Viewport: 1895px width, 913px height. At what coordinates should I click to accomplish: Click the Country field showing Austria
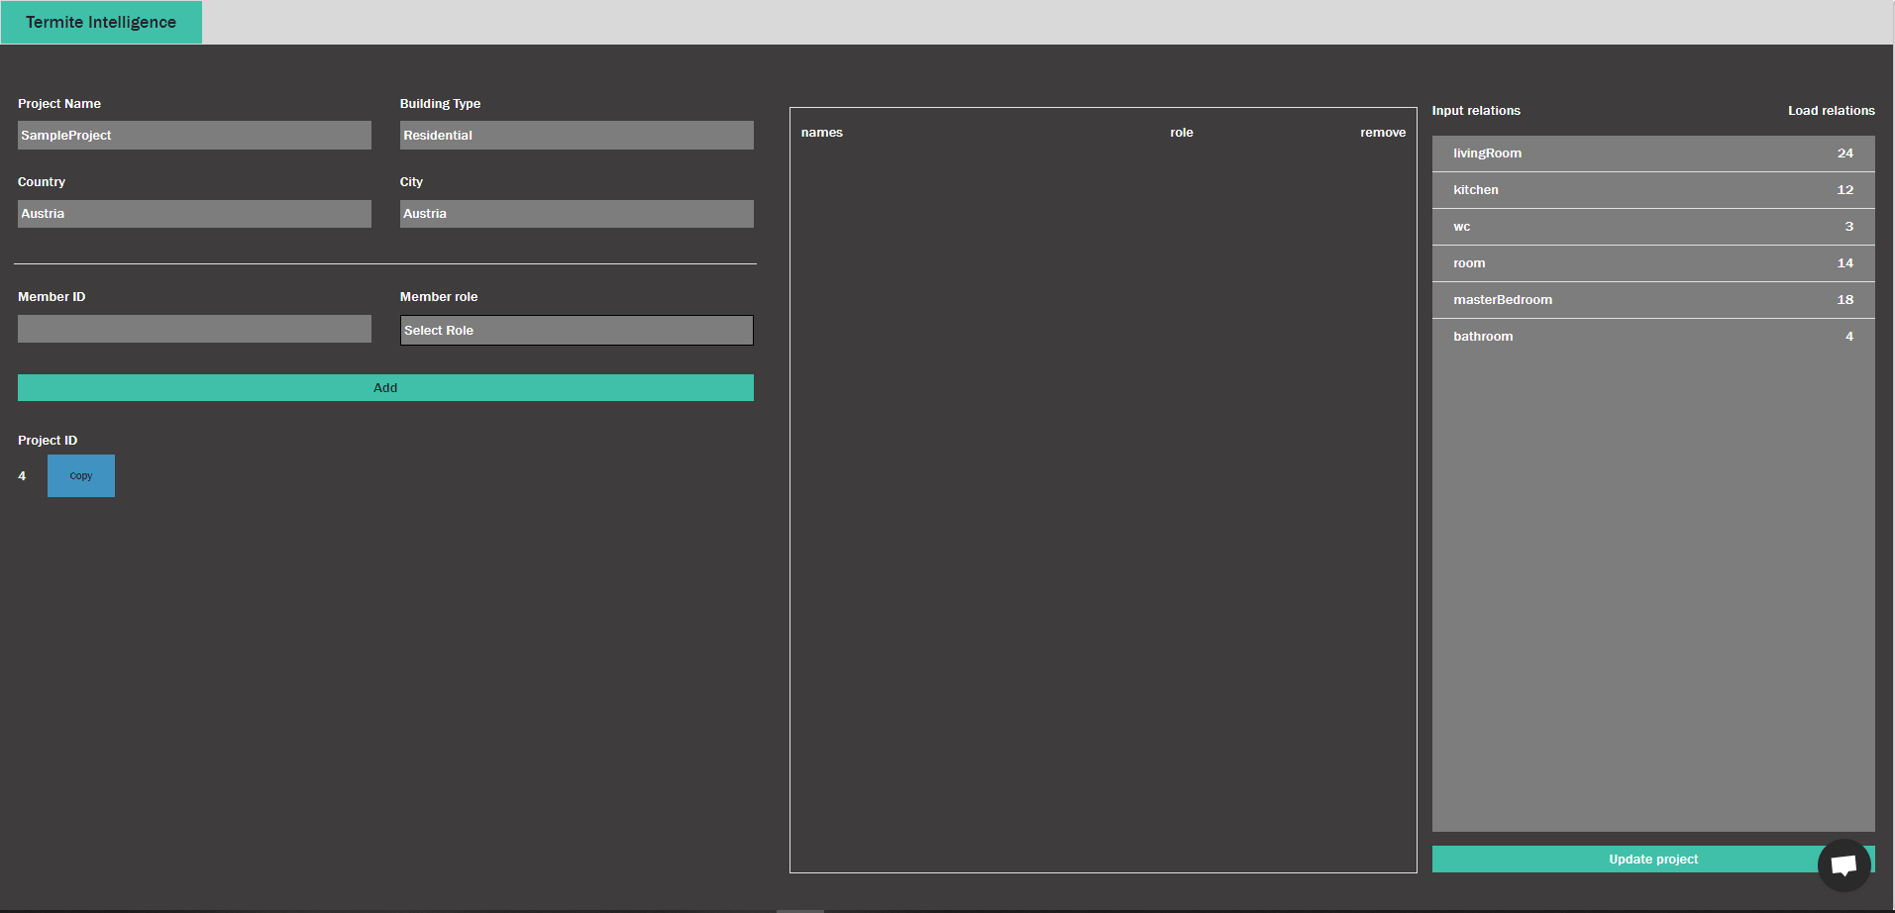[x=194, y=214]
